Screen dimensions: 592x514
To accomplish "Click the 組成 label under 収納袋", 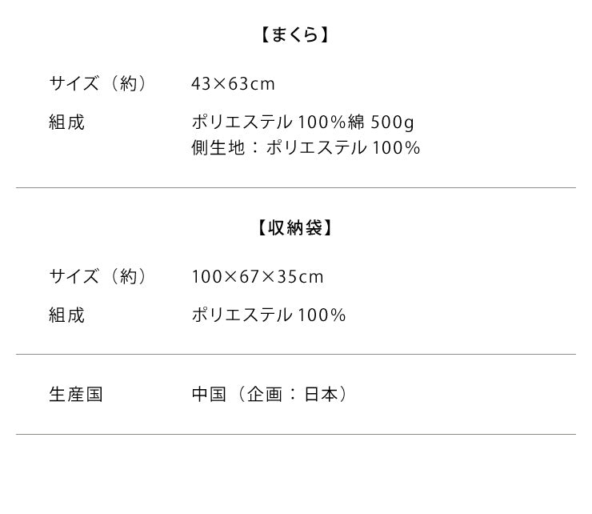I will click(66, 315).
